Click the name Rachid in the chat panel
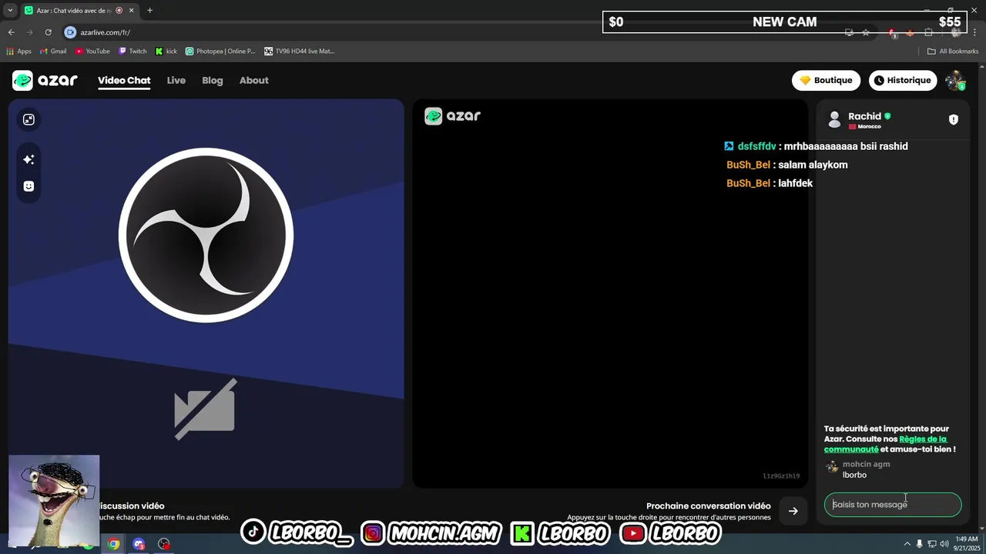986x554 pixels. 864,116
